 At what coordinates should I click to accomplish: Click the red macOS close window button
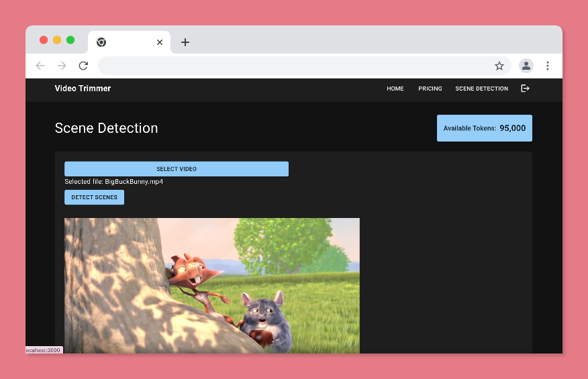[x=44, y=40]
